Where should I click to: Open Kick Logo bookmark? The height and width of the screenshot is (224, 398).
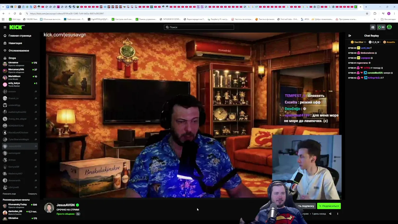[15, 19]
